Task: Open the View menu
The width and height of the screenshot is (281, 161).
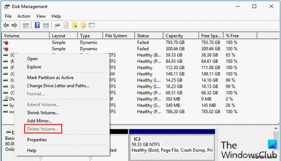Action: [x=41, y=16]
